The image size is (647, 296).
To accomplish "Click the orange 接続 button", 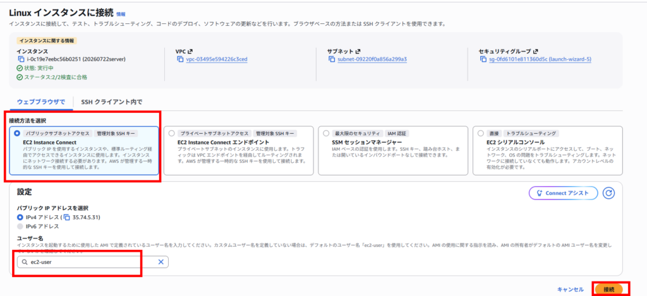I will [608, 290].
